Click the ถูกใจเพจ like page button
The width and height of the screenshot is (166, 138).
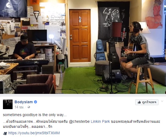(x=147, y=102)
